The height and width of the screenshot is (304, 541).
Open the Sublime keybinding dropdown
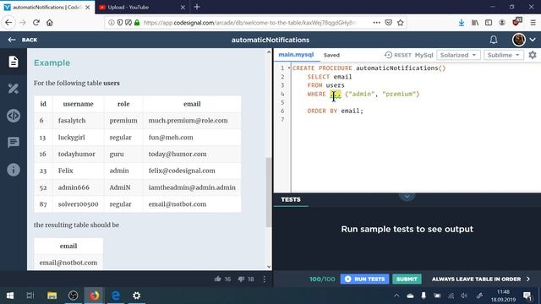504,55
